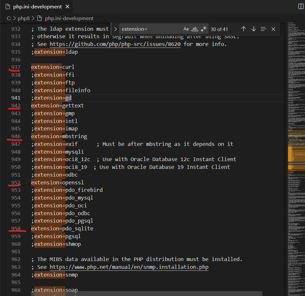Enable regular expression search toggle

point(204,29)
